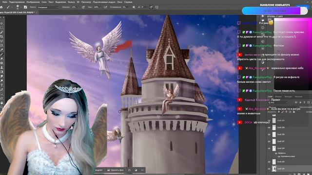Click the three-dots more icon in task bar
This screenshot has width=312, height=175.
(x=142, y=170)
